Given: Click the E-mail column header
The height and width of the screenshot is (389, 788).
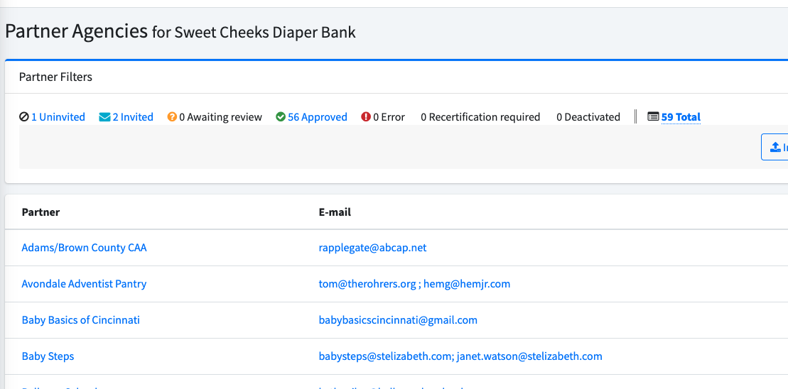Looking at the screenshot, I should (x=335, y=212).
